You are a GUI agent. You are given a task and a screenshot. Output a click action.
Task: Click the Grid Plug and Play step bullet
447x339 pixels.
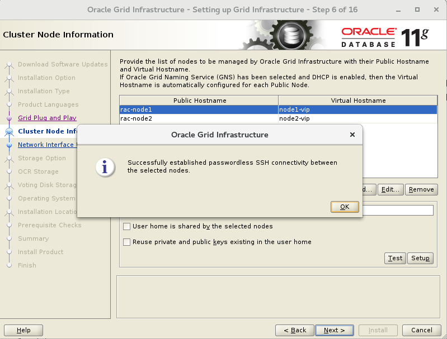point(9,118)
